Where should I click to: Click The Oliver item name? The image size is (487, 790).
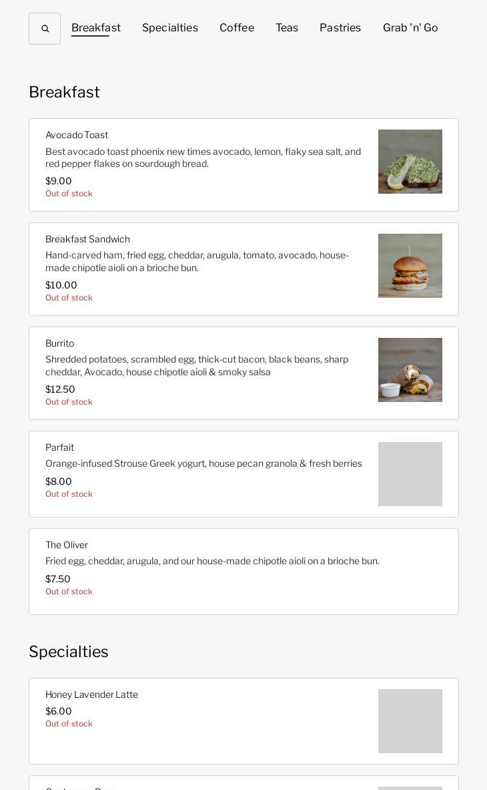tap(67, 545)
